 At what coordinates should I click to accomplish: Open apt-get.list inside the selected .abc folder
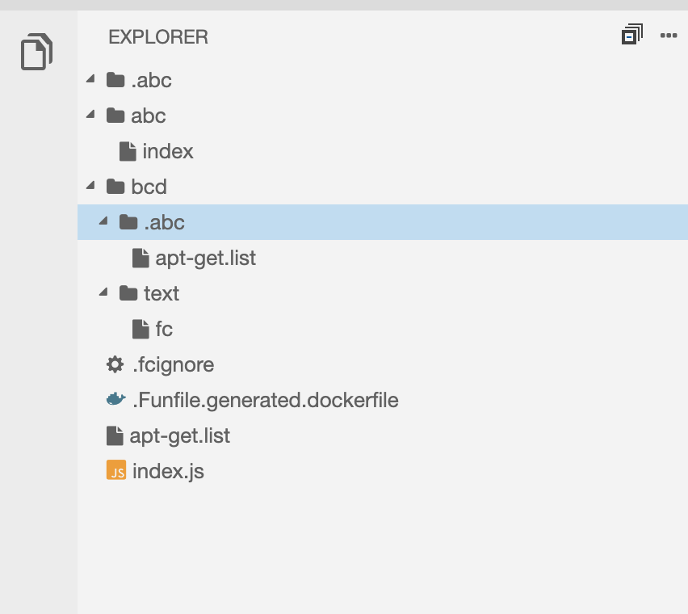tap(205, 258)
